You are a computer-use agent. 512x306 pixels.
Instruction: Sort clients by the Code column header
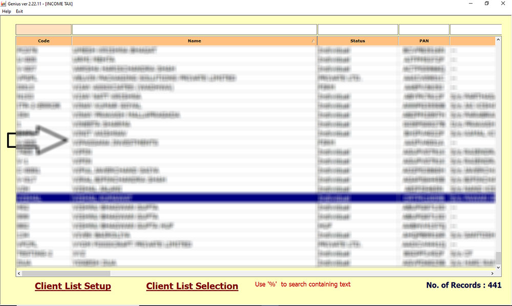[x=44, y=40]
